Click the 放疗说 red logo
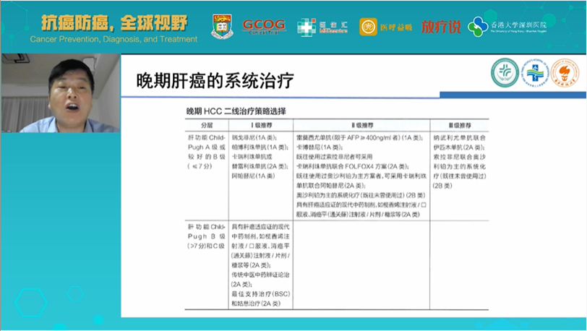This screenshot has height=331, width=587. coord(441,27)
